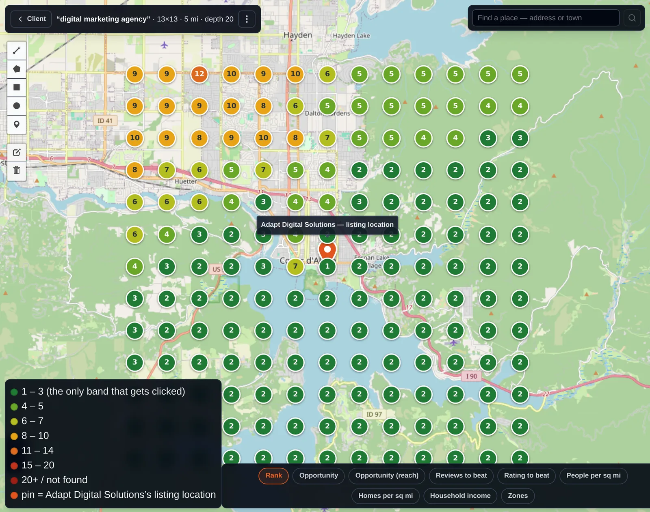This screenshot has width=650, height=512.
Task: Switch to People per sq mi layer
Action: coord(594,475)
